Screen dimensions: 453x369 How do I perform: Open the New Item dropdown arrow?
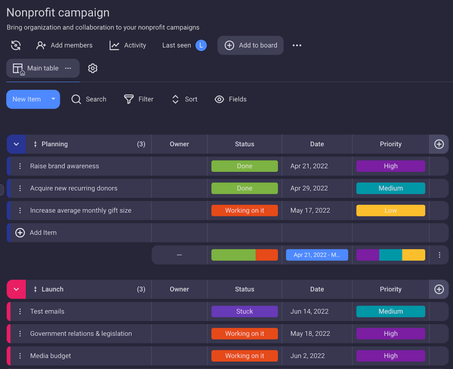click(x=53, y=99)
